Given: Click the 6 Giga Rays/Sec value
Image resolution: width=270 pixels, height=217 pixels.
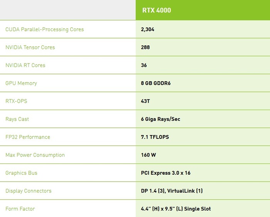Looking at the screenshot, I should [x=160, y=119].
